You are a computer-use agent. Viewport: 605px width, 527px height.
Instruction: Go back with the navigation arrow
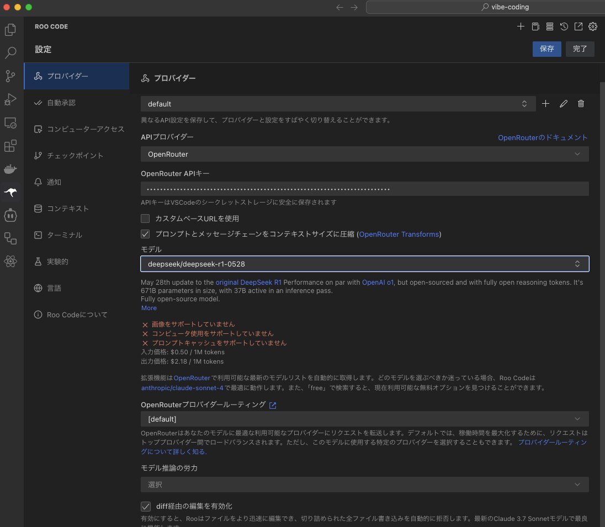[339, 7]
